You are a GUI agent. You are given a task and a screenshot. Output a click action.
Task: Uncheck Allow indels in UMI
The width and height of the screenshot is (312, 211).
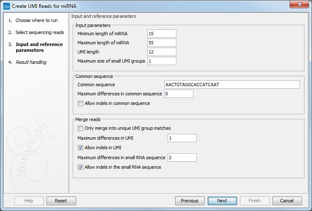[81, 148]
